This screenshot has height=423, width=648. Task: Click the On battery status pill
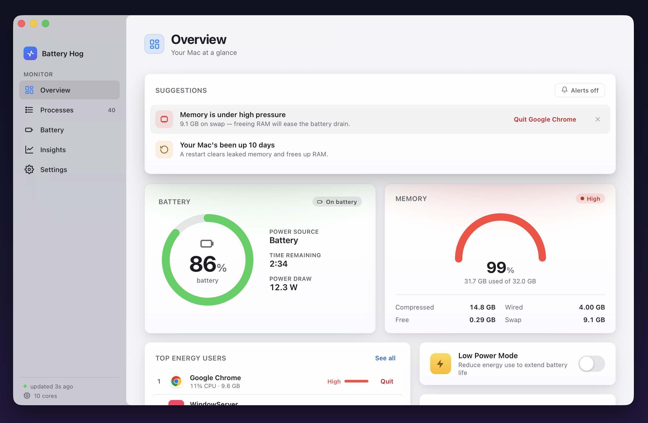(337, 202)
